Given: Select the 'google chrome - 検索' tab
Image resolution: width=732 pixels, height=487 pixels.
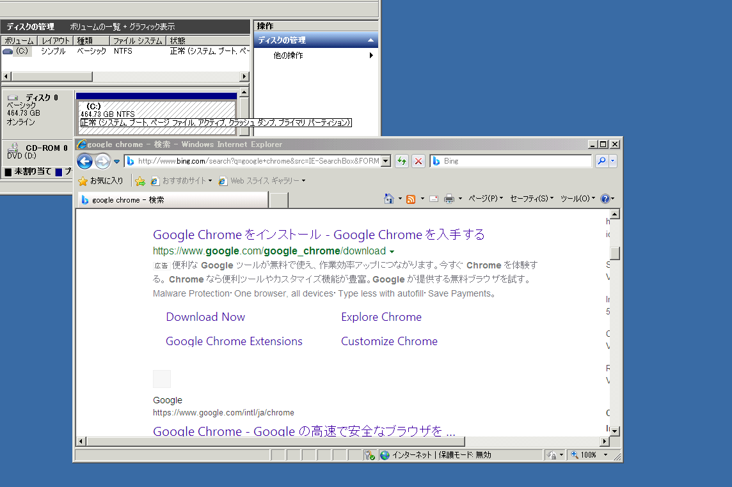Looking at the screenshot, I should point(173,199).
